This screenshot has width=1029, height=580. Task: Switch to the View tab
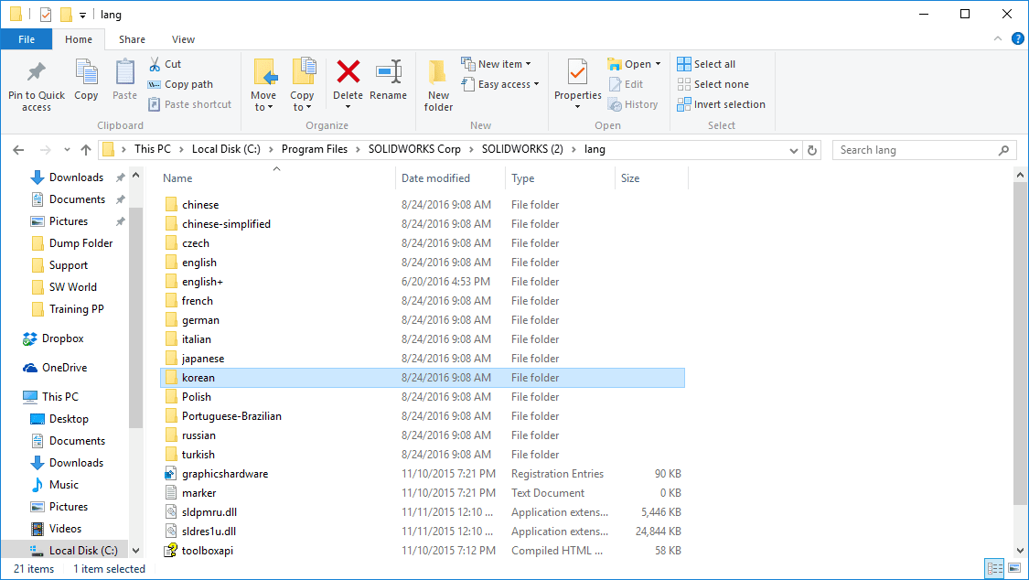tap(183, 39)
